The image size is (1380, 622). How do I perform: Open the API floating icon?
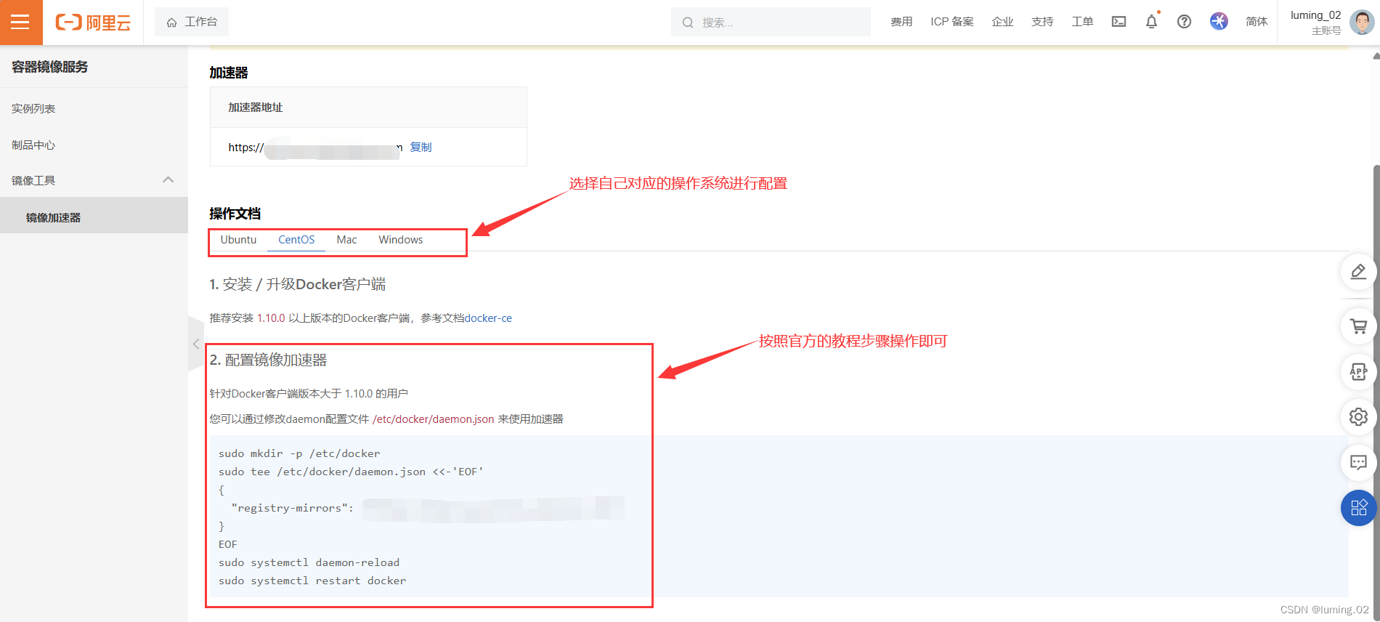click(x=1358, y=372)
